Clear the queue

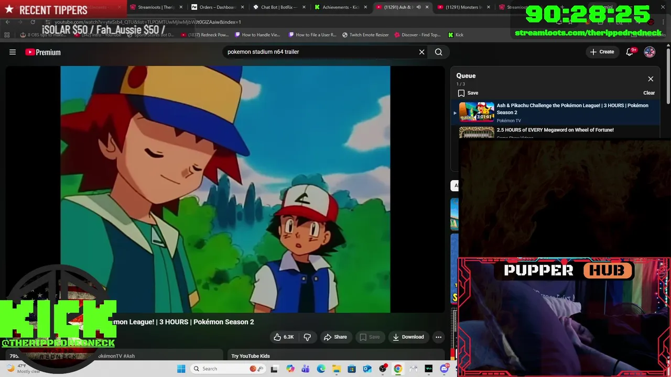[x=649, y=93]
